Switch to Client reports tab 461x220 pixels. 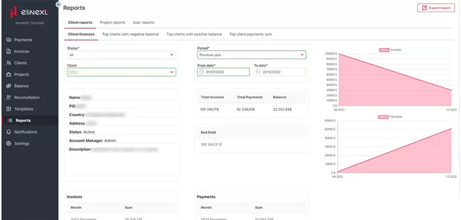pyautogui.click(x=80, y=23)
